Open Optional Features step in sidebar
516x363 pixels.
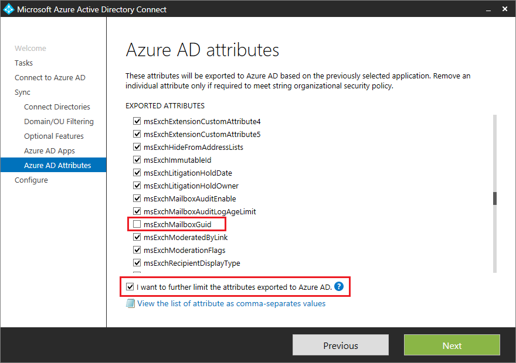tap(53, 136)
